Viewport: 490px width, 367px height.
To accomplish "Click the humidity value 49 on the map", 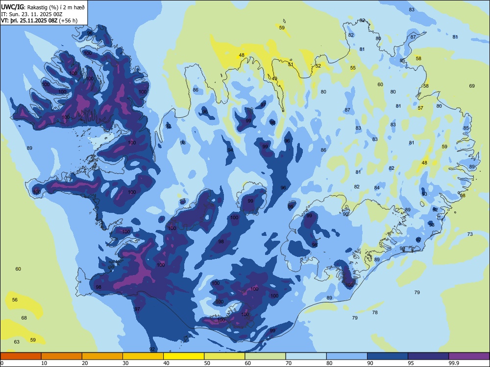I will (274, 79).
